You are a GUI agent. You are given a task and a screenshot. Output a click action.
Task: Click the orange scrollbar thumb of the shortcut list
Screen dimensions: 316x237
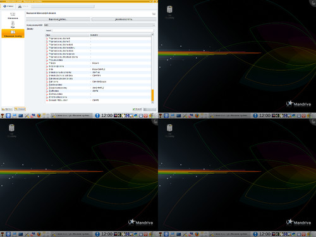click(152, 95)
